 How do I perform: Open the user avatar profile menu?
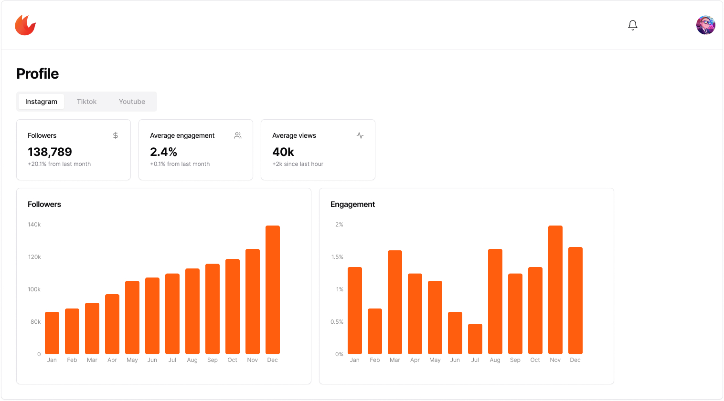(705, 25)
